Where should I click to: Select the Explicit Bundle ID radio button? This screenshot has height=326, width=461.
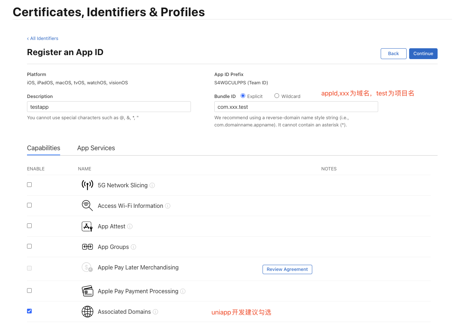(243, 96)
